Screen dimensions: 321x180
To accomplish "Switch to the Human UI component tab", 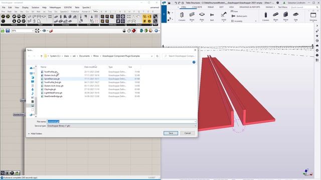I will point(86,11).
